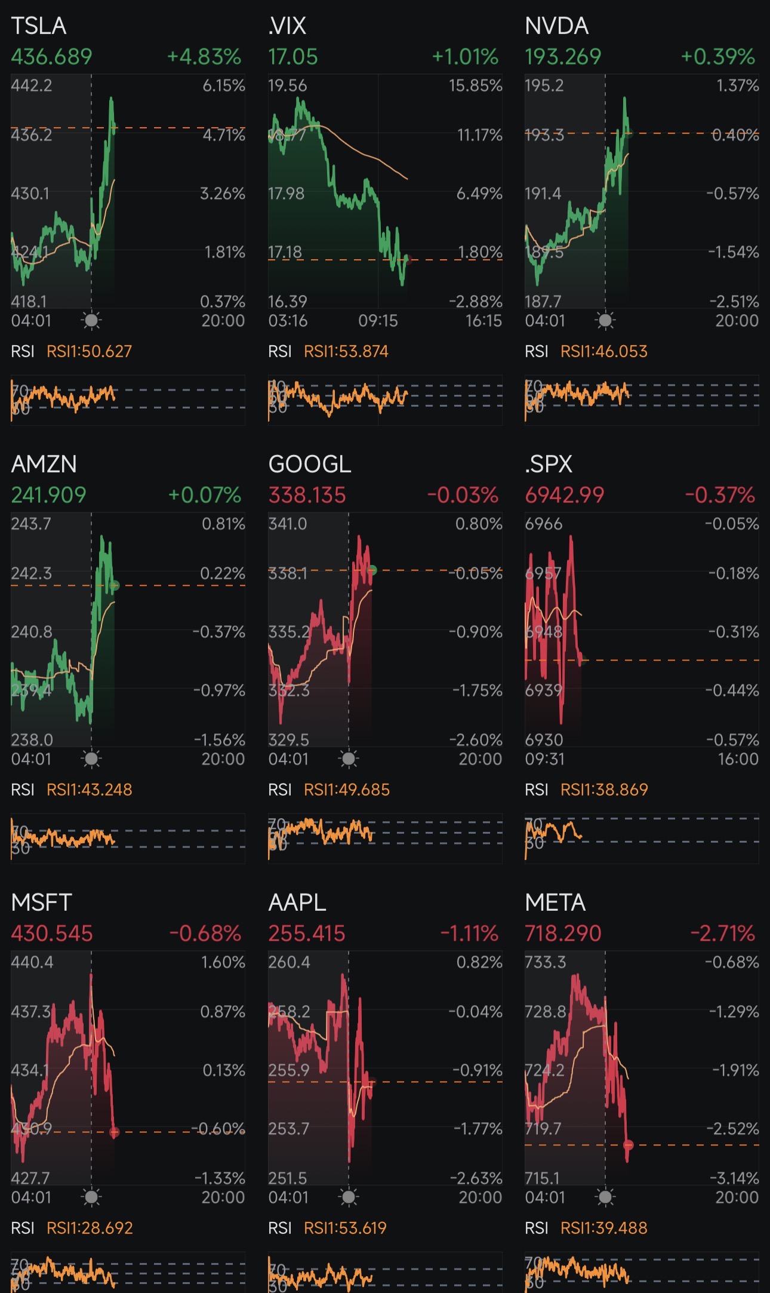The height and width of the screenshot is (1293, 770).
Task: Click the sun market-open icon under TSLA chart
Action: pos(91,321)
